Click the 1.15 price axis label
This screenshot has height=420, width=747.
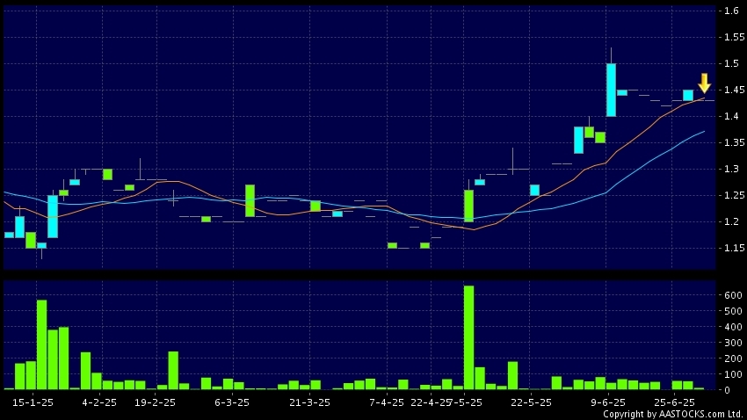[734, 248]
